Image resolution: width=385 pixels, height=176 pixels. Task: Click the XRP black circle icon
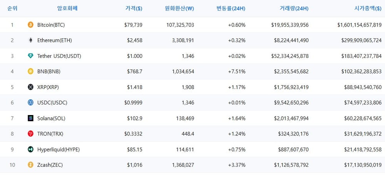30,87
